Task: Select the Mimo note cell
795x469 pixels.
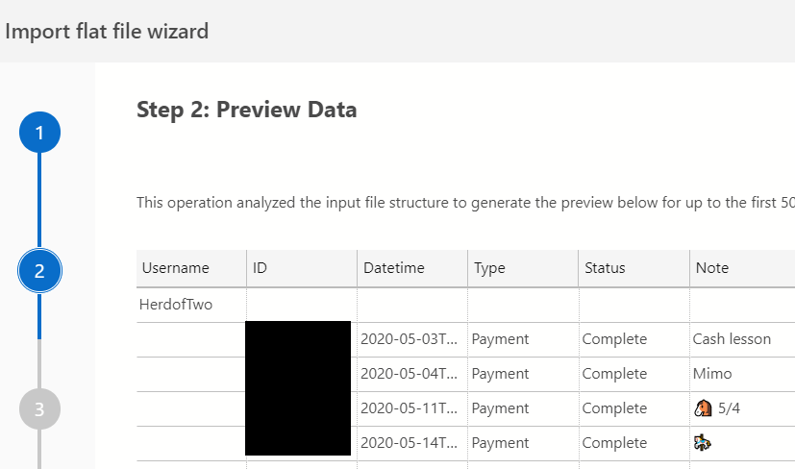Action: click(x=712, y=374)
